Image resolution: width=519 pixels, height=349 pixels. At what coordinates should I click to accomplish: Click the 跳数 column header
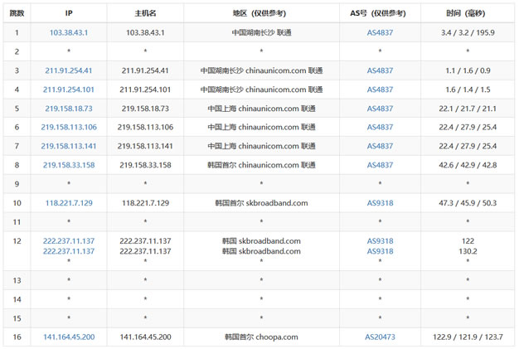pos(17,14)
